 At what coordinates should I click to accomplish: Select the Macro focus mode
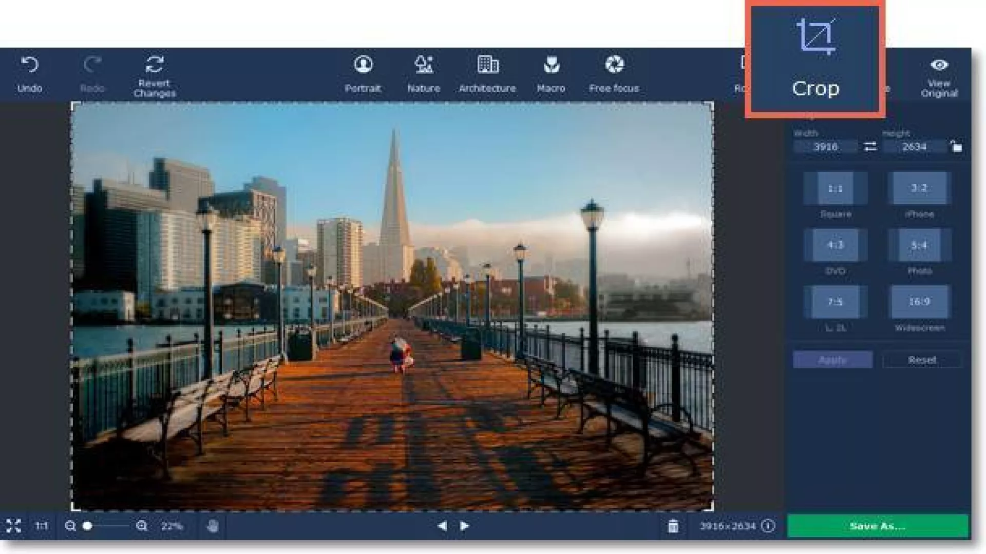(x=551, y=65)
